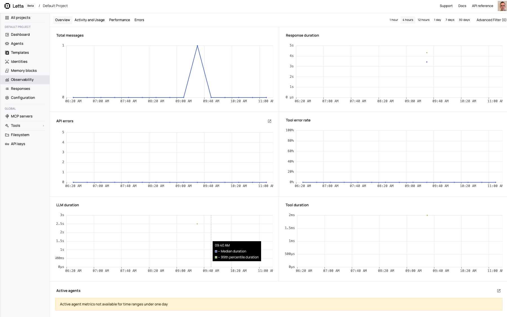Open the Identities icon in sidebar
This screenshot has width=507, height=317.
click(7, 62)
